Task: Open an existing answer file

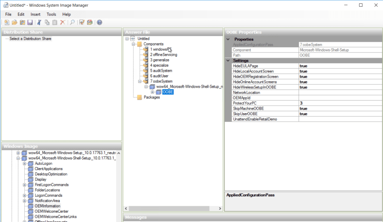Action: coord(14,22)
